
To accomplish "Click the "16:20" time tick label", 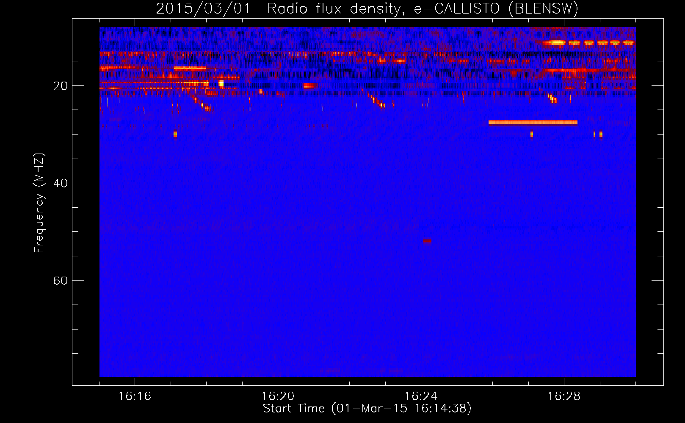I will 278,396.
